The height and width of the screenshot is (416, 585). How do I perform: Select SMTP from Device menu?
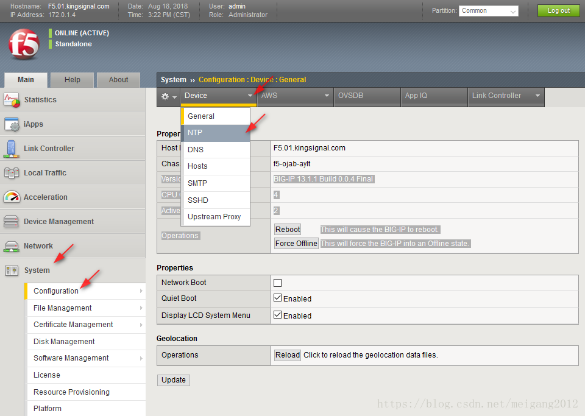tap(215, 183)
